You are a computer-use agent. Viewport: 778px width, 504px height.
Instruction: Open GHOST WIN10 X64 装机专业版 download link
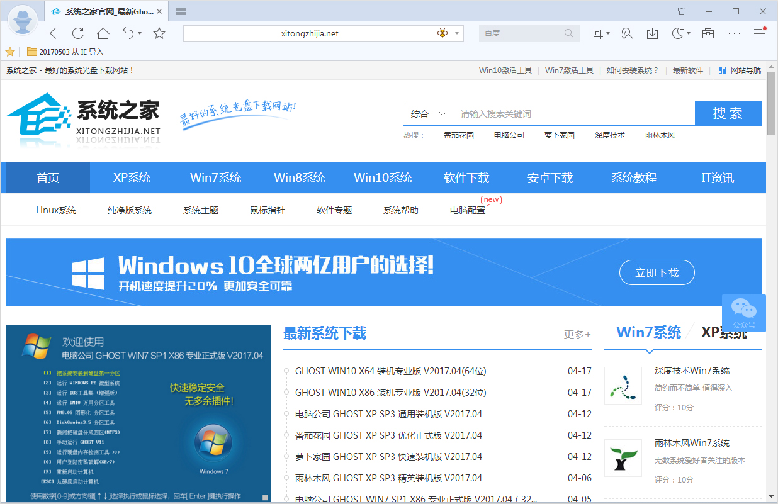coord(390,371)
